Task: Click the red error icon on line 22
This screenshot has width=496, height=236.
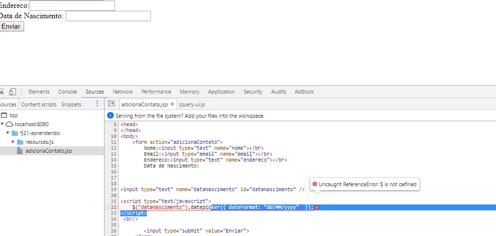Action: [317, 207]
